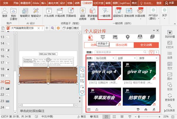Select the resource box cube icon in panel
The width and height of the screenshot is (177, 119).
click(91, 37)
